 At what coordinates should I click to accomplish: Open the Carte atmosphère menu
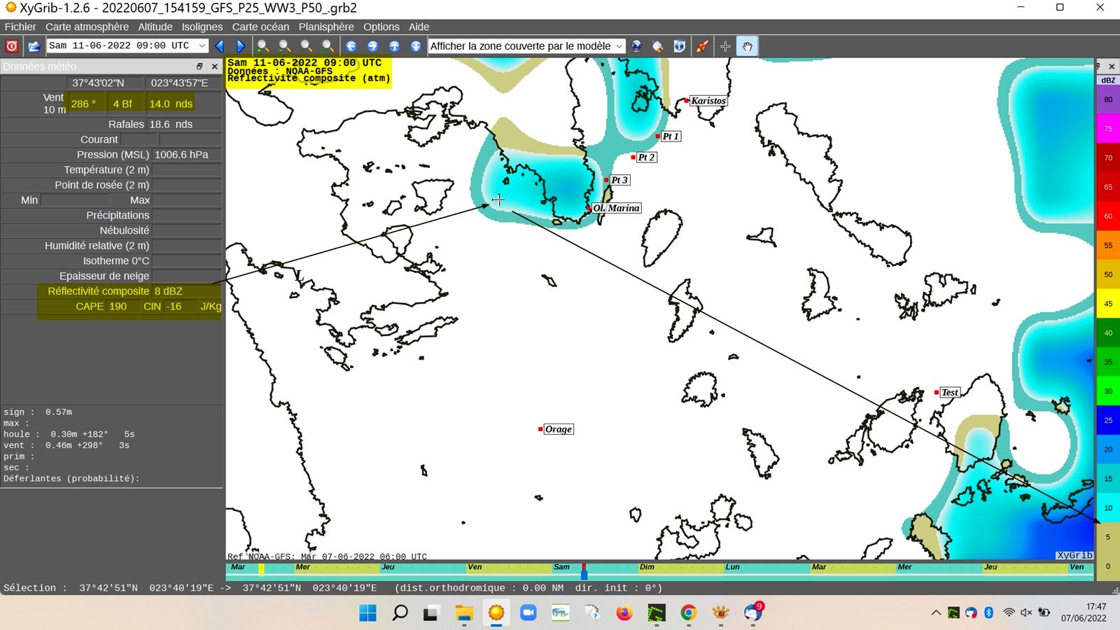pyautogui.click(x=87, y=27)
